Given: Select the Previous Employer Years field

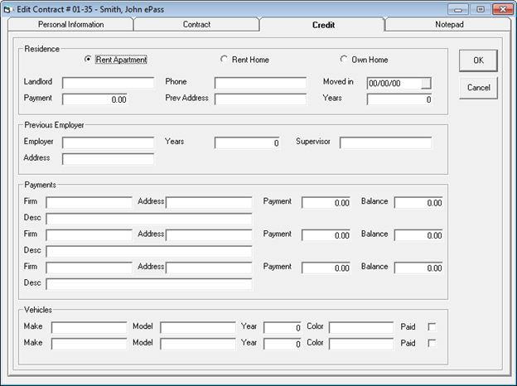Looking at the screenshot, I should (x=247, y=142).
